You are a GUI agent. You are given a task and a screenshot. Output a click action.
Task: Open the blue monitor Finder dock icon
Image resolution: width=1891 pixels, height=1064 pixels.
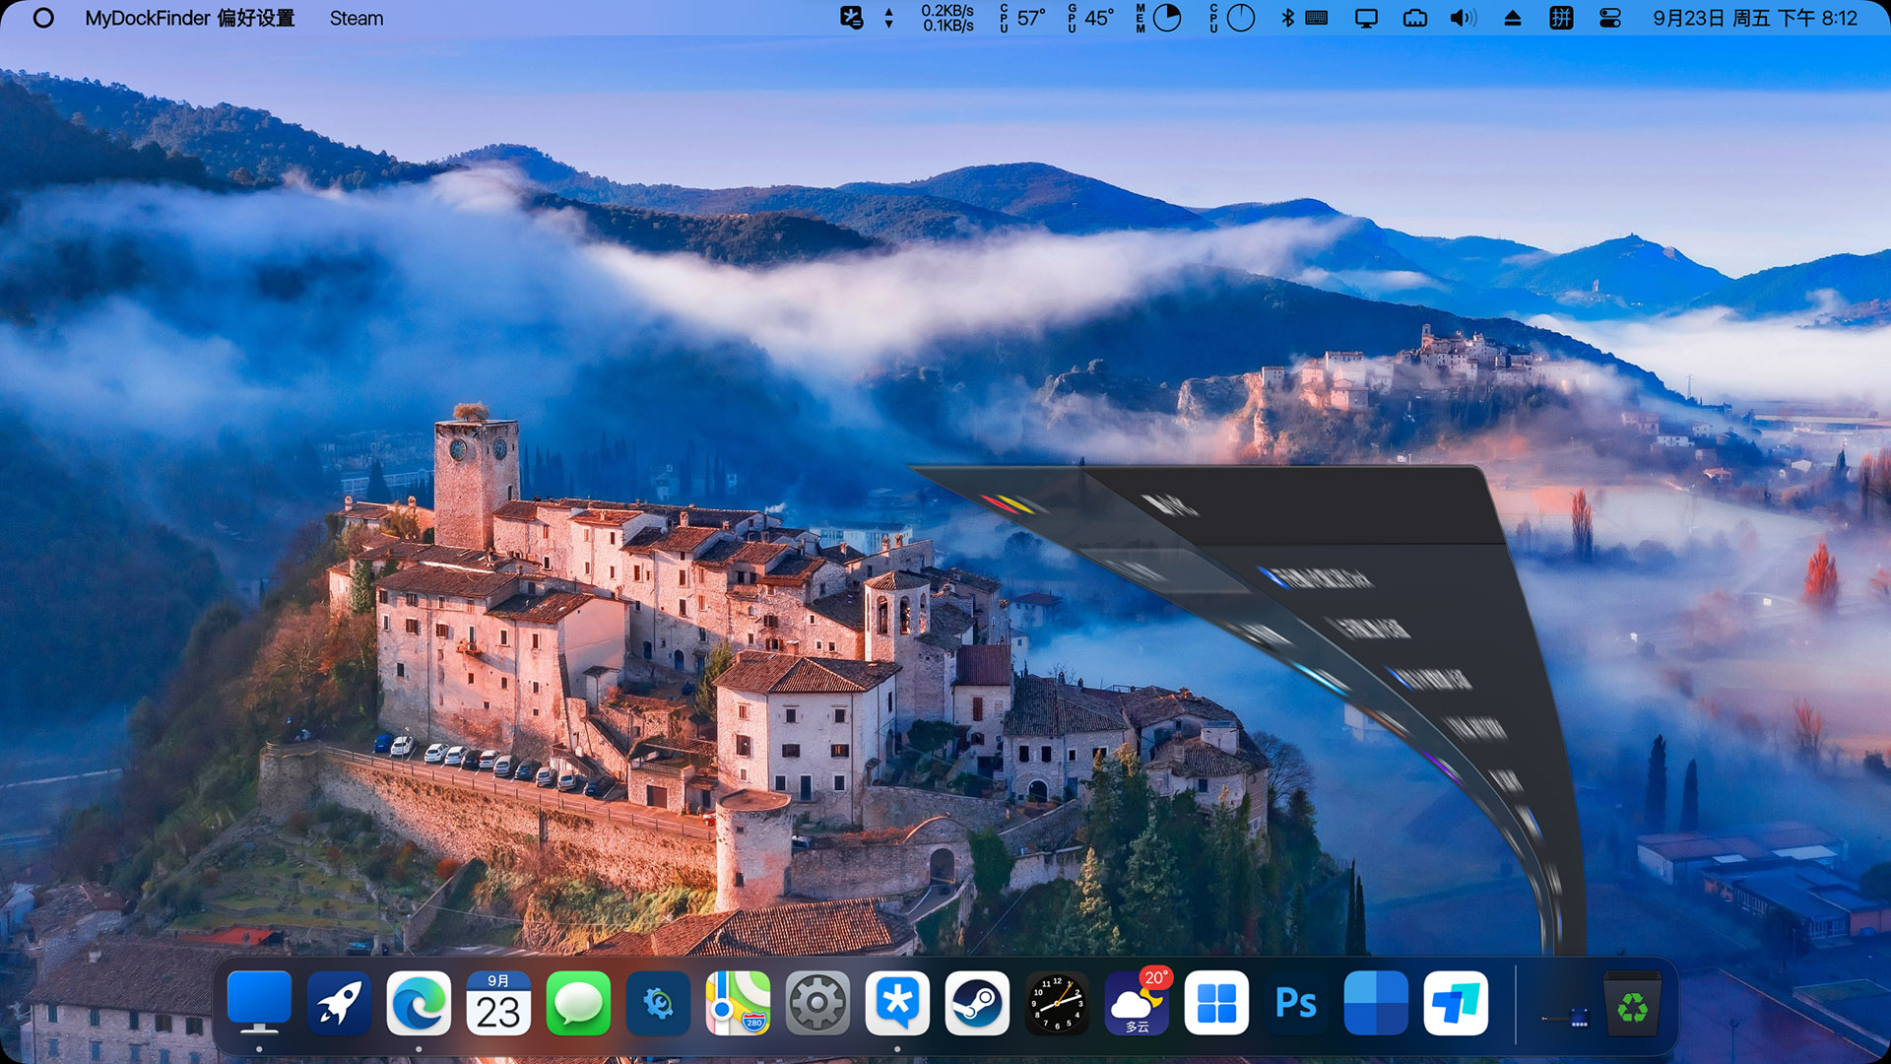point(259,1003)
